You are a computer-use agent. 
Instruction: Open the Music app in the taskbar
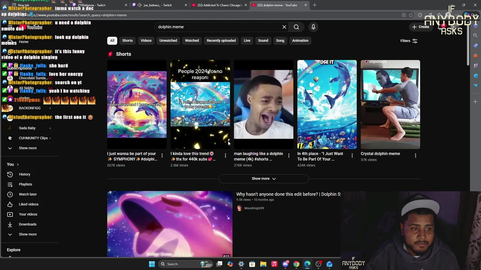point(274,264)
